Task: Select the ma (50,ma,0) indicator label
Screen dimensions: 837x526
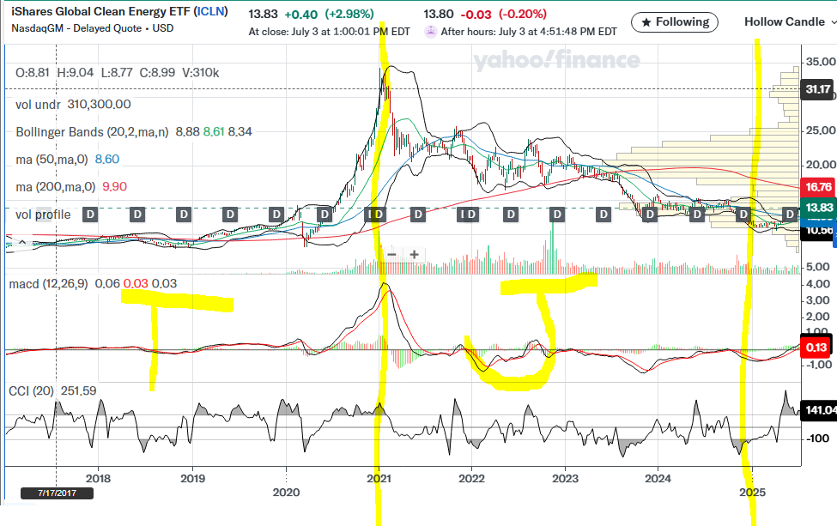Action: coord(52,159)
